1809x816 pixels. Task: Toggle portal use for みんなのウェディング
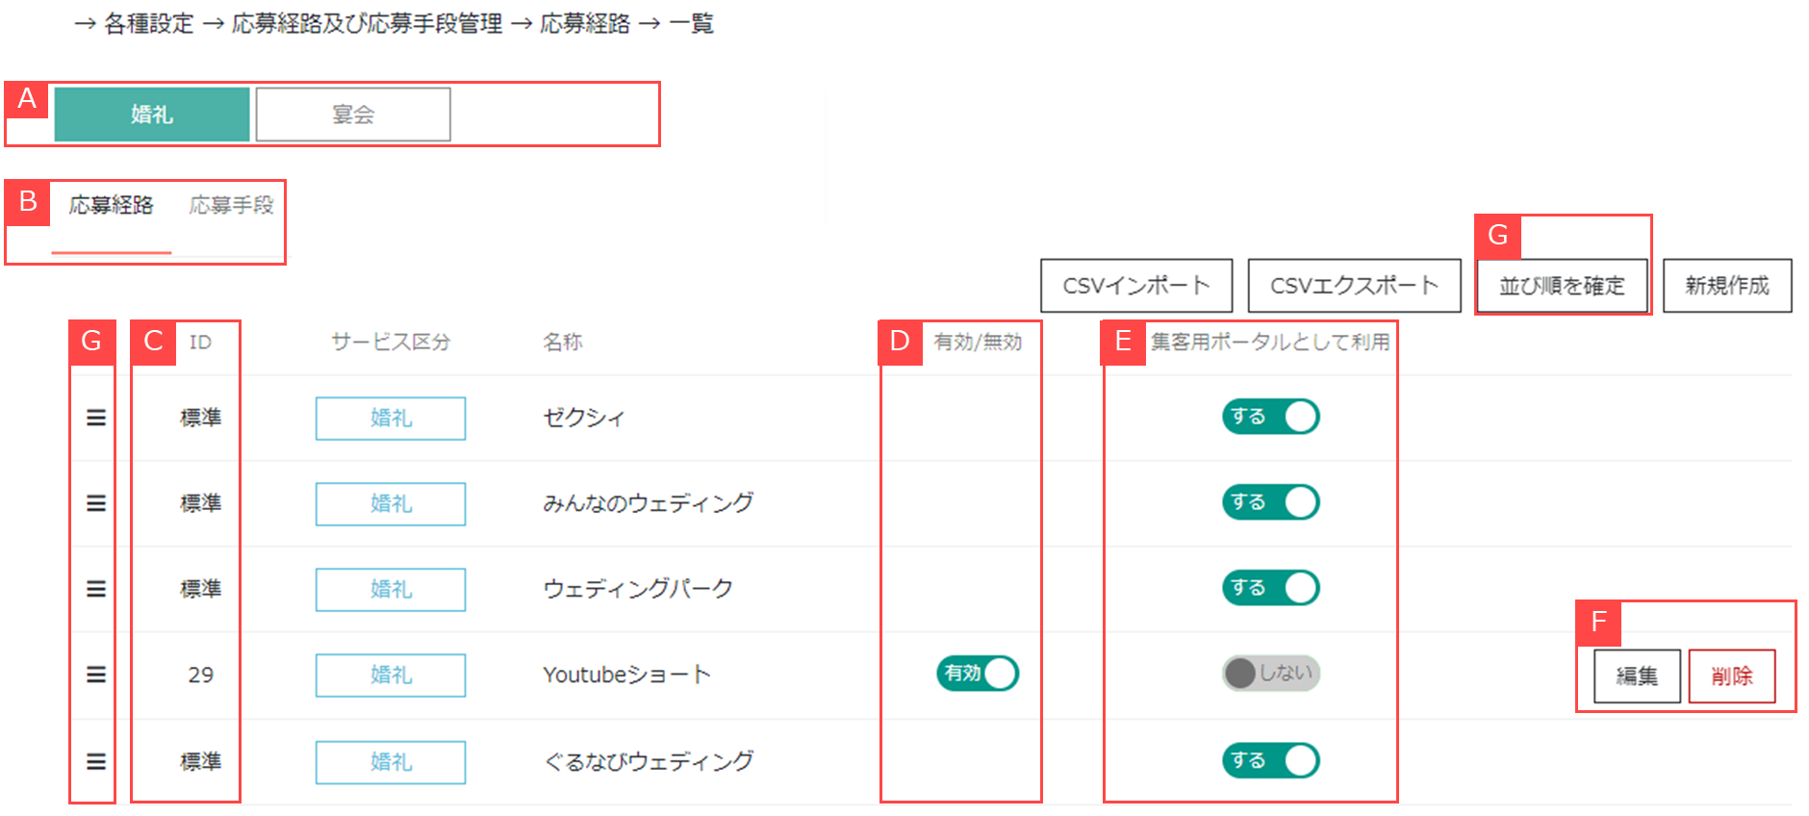(1270, 502)
